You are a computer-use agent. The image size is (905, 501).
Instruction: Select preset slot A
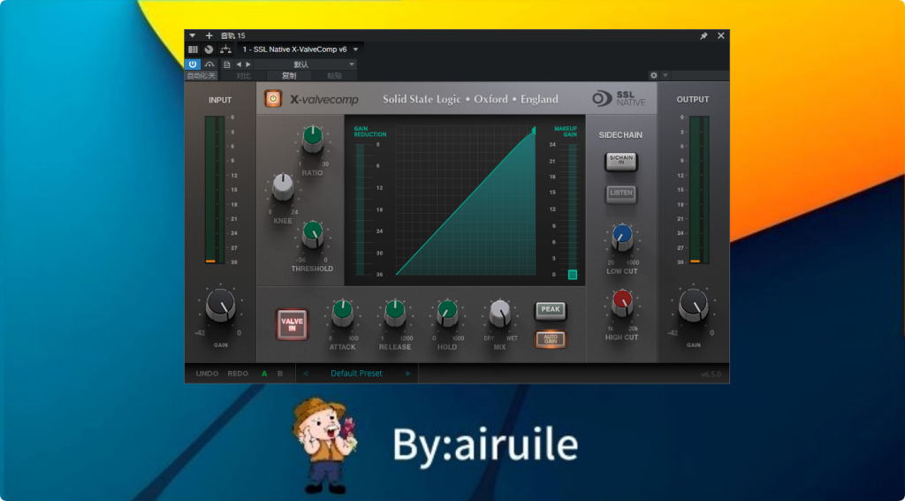coord(264,374)
